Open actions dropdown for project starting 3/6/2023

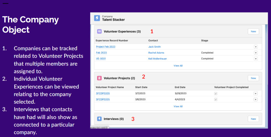click(x=256, y=99)
